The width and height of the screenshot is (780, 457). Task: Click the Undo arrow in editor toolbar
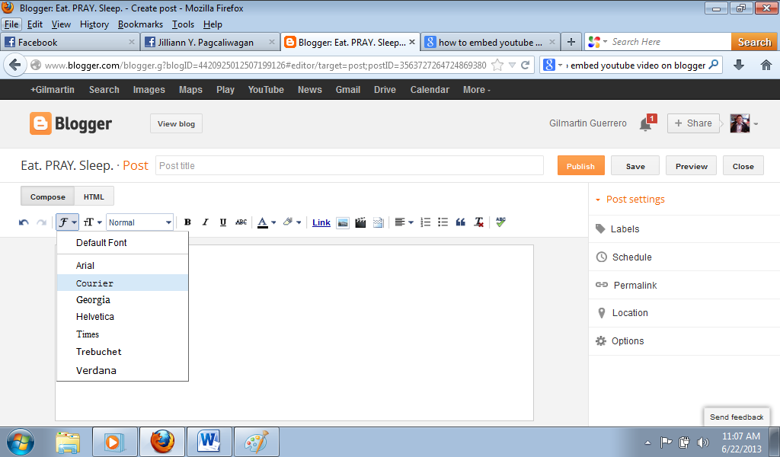tap(24, 222)
